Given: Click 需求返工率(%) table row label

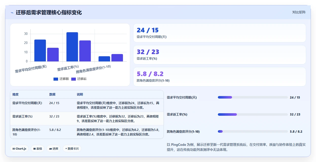Looking at the screenshot, I should [23, 117].
